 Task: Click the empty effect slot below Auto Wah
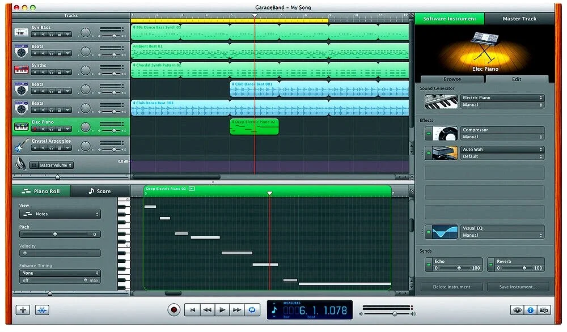pos(485,173)
